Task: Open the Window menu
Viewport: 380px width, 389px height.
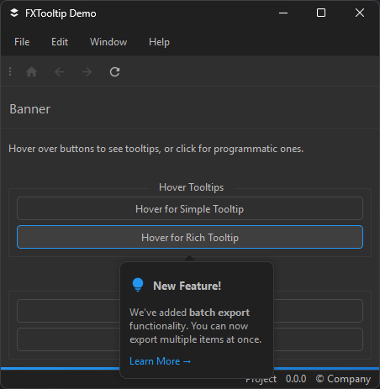Action: [108, 42]
